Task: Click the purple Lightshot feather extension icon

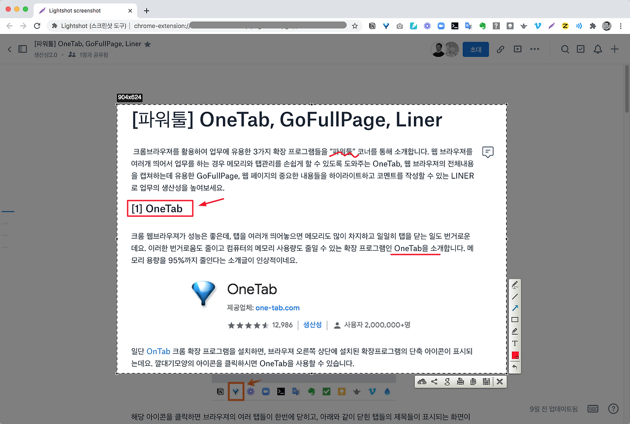Action: (x=552, y=26)
